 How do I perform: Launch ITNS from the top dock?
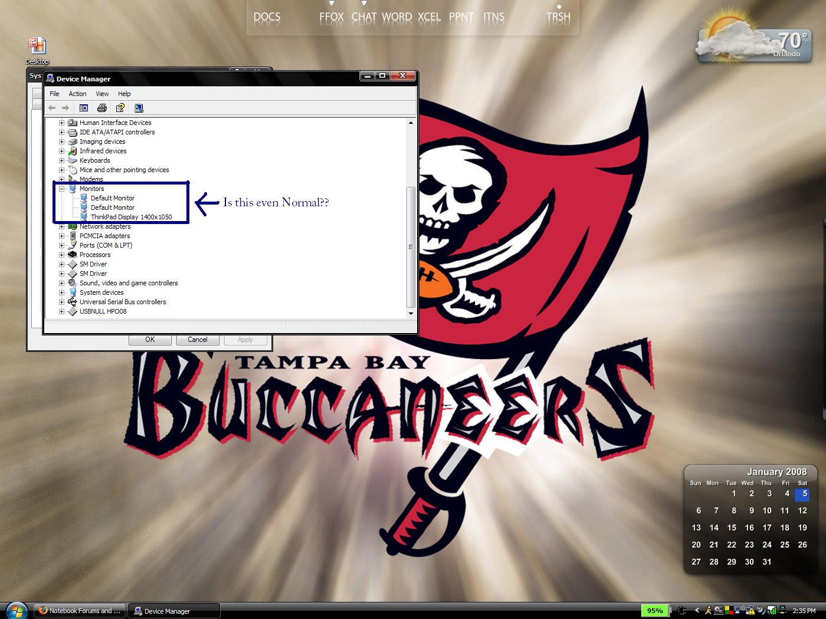tap(494, 17)
